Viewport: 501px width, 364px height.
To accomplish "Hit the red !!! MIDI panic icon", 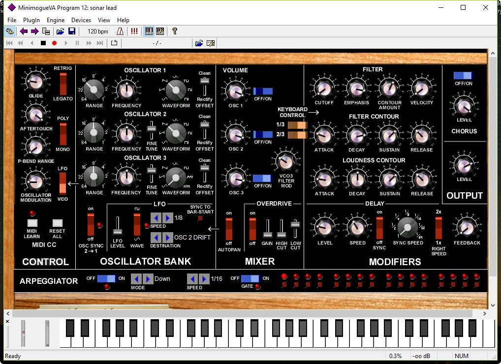I will pos(134,31).
